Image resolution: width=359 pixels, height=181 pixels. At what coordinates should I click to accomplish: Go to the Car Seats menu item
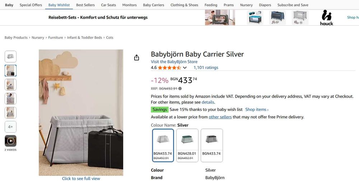108,5
